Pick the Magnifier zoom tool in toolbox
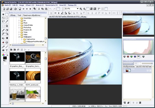155x108 pixels. click(7, 54)
